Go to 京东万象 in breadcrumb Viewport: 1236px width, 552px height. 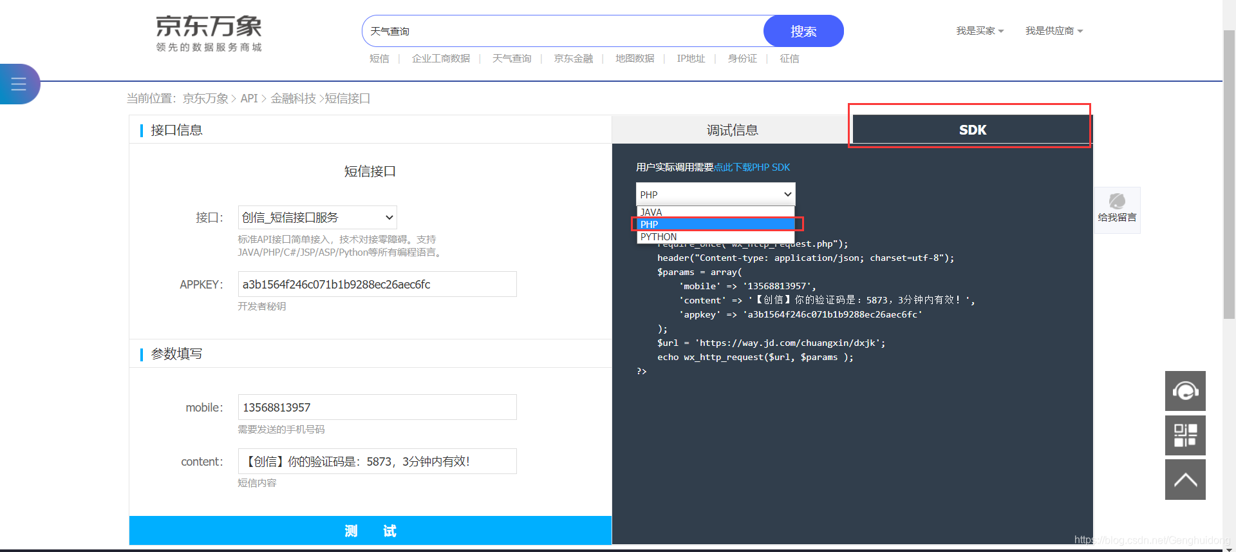point(205,99)
